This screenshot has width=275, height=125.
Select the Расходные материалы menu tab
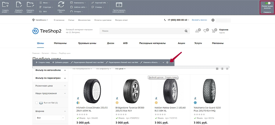[x=152, y=43]
